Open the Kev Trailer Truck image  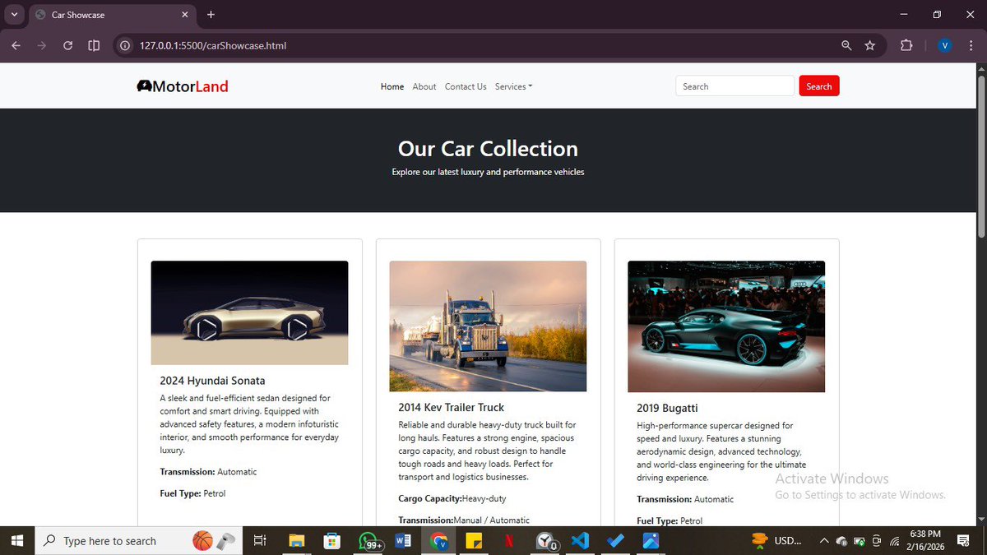click(488, 326)
